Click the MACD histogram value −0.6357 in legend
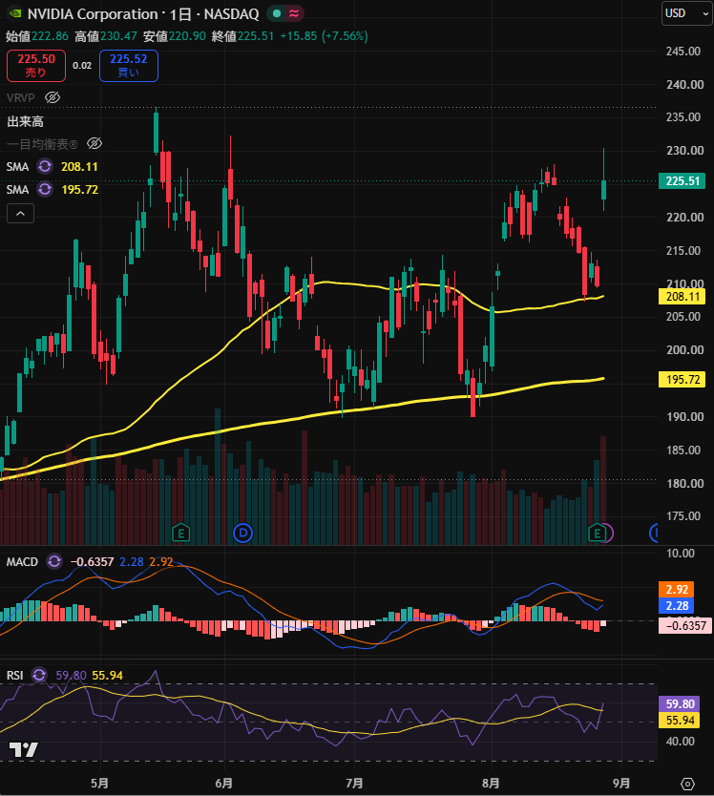714x796 pixels. [x=92, y=562]
